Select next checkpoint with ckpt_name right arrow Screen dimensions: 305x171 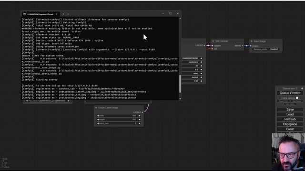point(69,101)
